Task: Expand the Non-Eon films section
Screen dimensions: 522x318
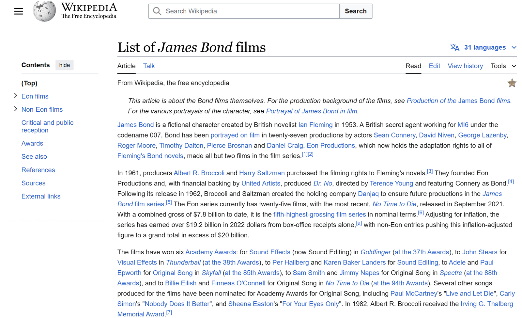Action: click(x=16, y=109)
